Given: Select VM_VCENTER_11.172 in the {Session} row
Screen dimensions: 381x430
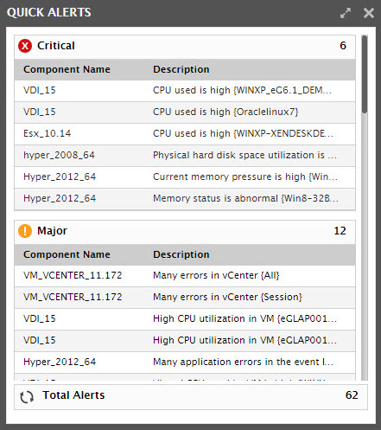Looking at the screenshot, I should [73, 297].
